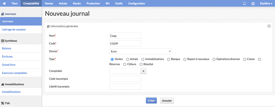The image size is (275, 107).
Task: Select the Report à nouveaux type
Action: (185, 59)
